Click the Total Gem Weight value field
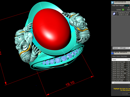 pos(127,6)
